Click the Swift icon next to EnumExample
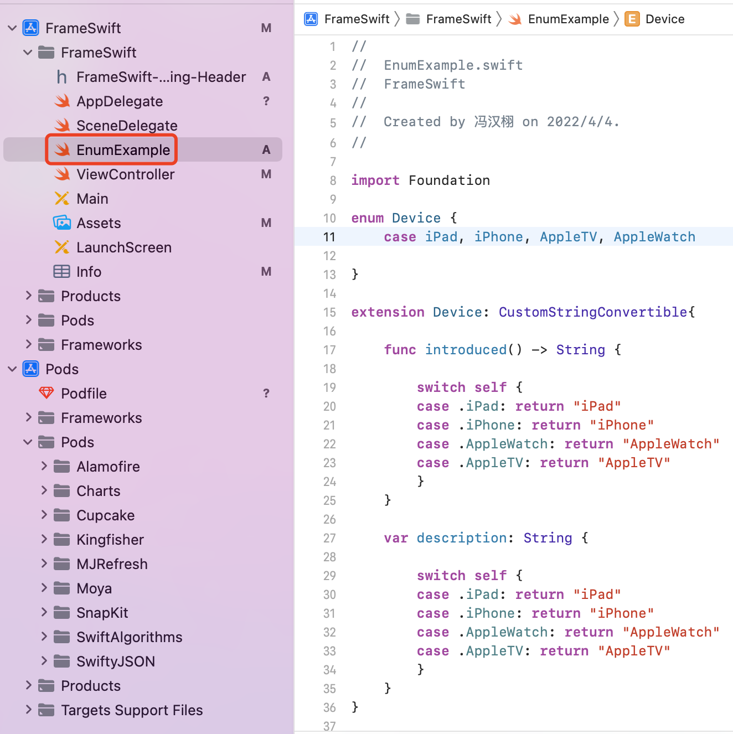 (62, 150)
